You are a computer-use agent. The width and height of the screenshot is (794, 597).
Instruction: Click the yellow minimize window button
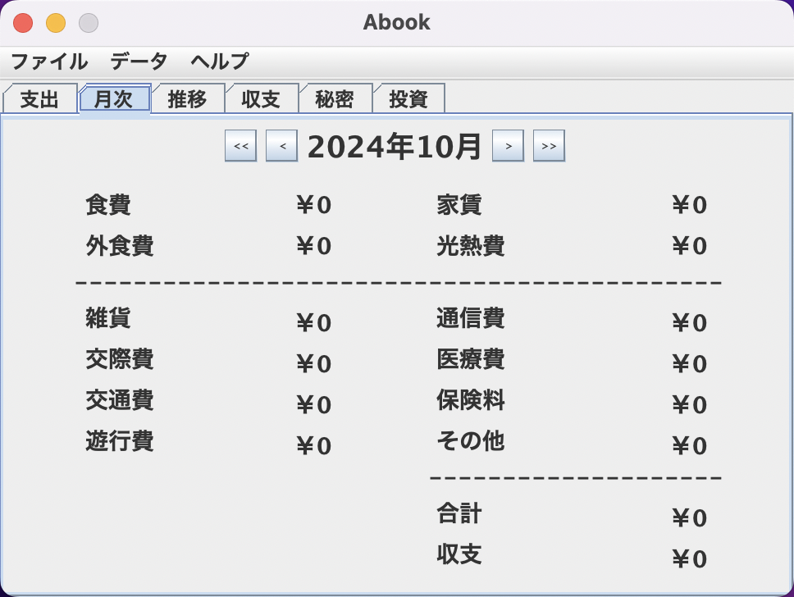click(x=56, y=23)
